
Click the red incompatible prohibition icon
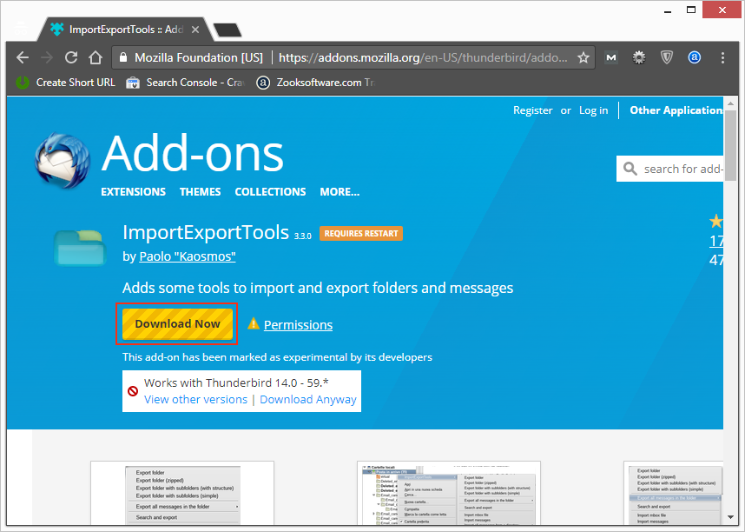point(133,391)
